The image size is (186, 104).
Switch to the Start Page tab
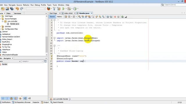53,13
